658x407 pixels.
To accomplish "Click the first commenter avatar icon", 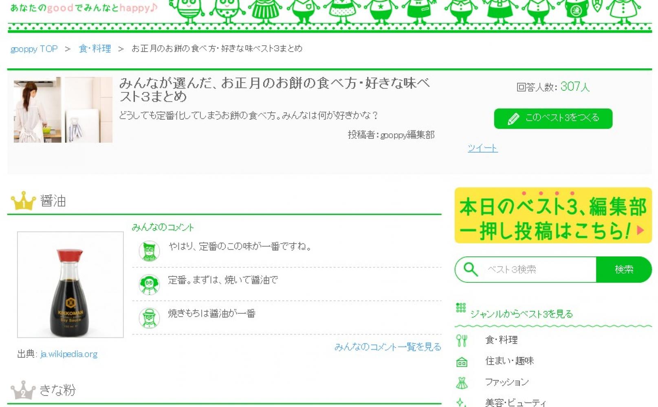I will (x=149, y=251).
